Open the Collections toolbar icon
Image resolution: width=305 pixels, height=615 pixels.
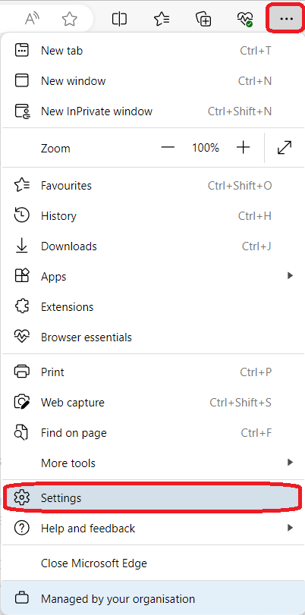tap(203, 19)
